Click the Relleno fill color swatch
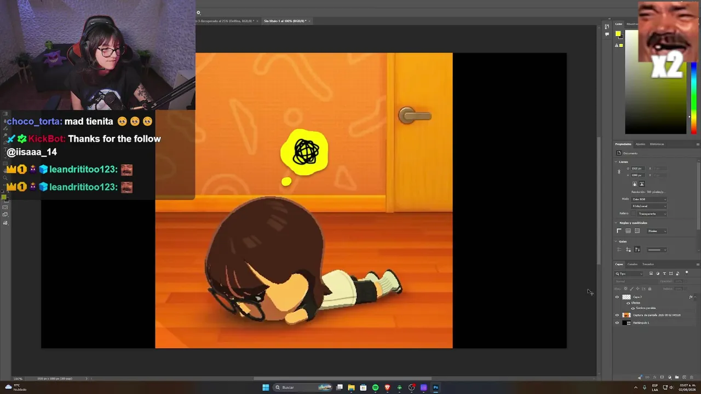This screenshot has width=701, height=394. tap(633, 214)
